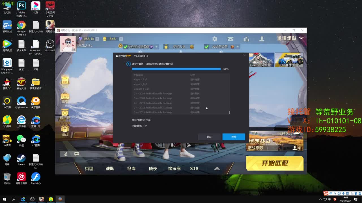Expand the bottom menu up-arrow in game
Viewport: 362px width, 203px height.
[217, 169]
